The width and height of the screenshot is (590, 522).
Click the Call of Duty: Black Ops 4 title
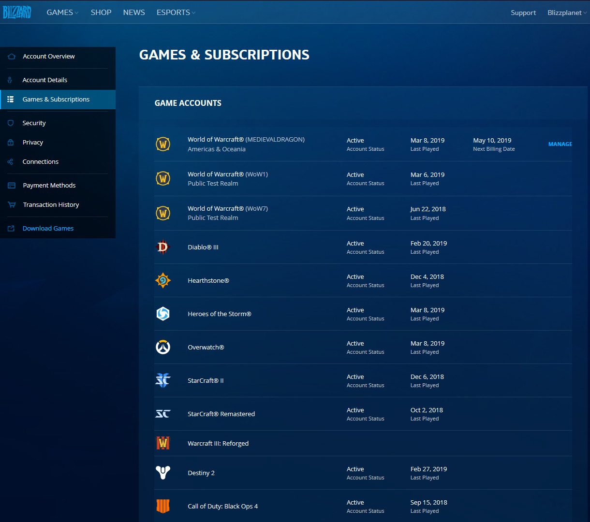223,506
